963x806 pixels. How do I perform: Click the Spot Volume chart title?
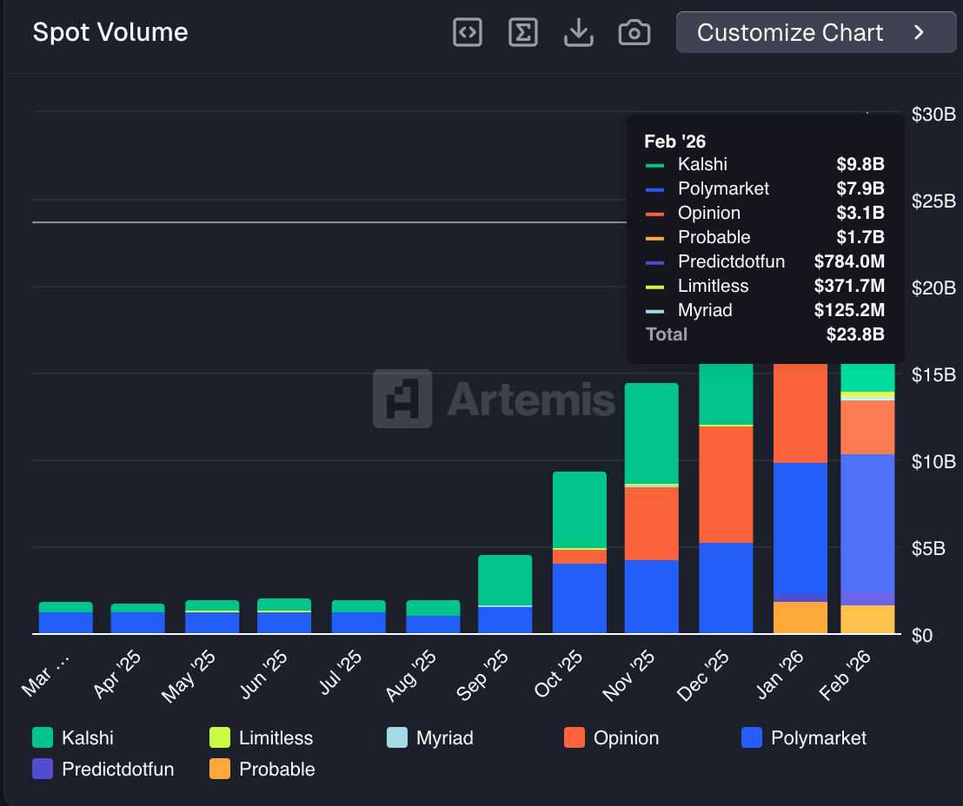point(110,33)
